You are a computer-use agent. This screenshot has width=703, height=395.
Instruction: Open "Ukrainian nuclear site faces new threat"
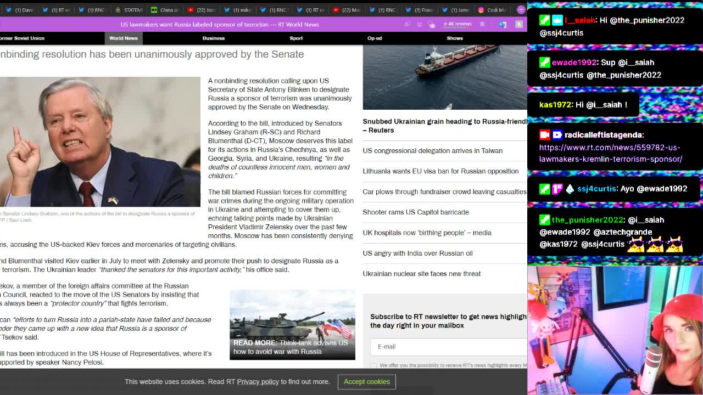pyautogui.click(x=421, y=274)
